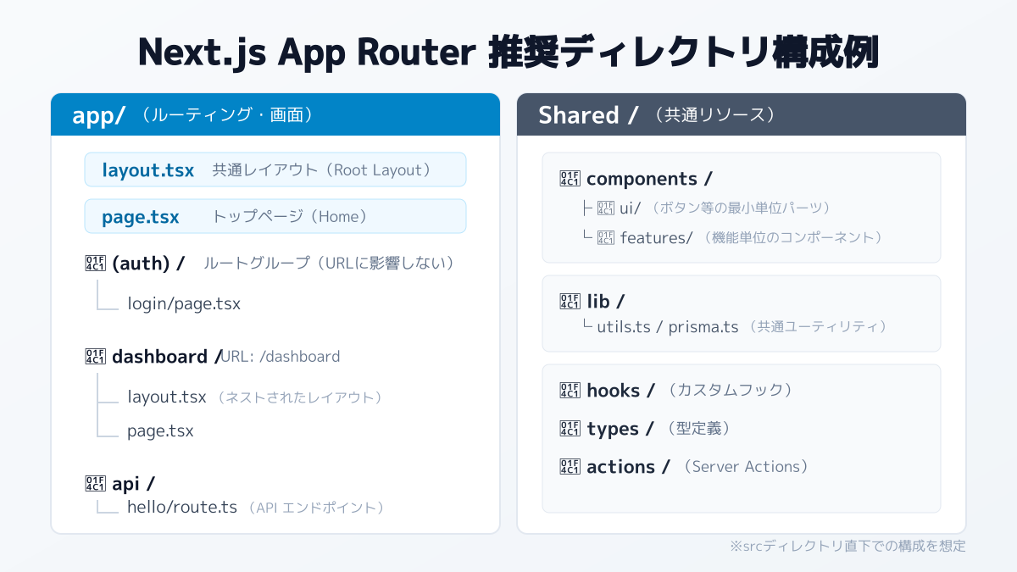Click the hooks folder icon

570,390
